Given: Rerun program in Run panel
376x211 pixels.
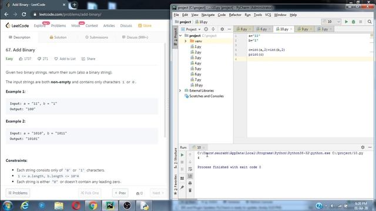Looking at the screenshot, I should [x=182, y=155].
